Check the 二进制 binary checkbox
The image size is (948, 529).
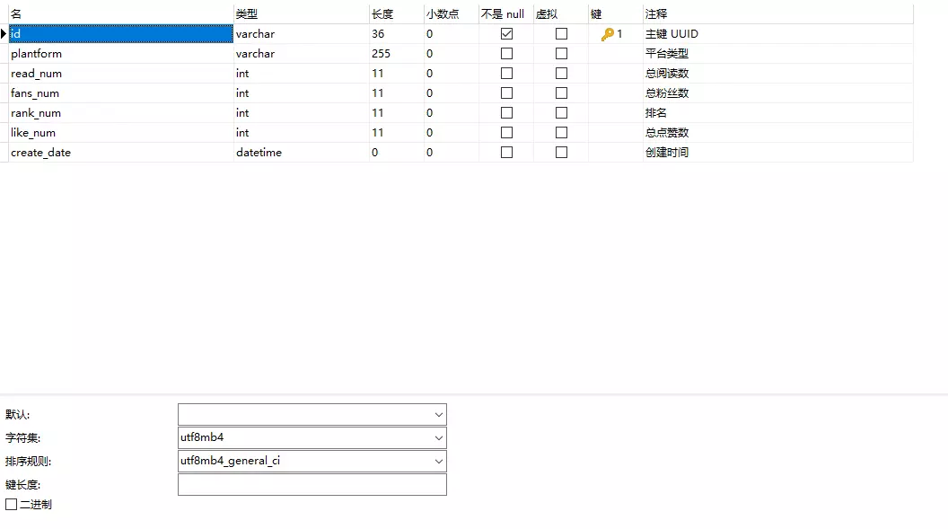[12, 504]
